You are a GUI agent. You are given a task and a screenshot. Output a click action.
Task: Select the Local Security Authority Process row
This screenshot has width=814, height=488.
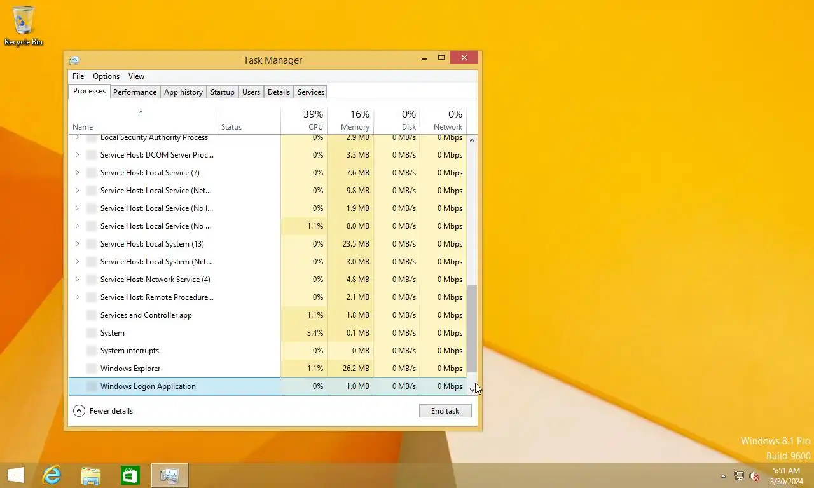[x=268, y=139]
